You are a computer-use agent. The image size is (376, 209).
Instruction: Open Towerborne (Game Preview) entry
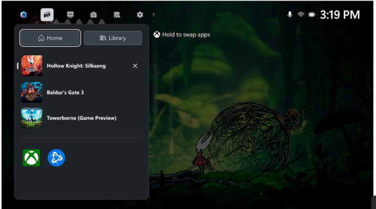point(82,118)
